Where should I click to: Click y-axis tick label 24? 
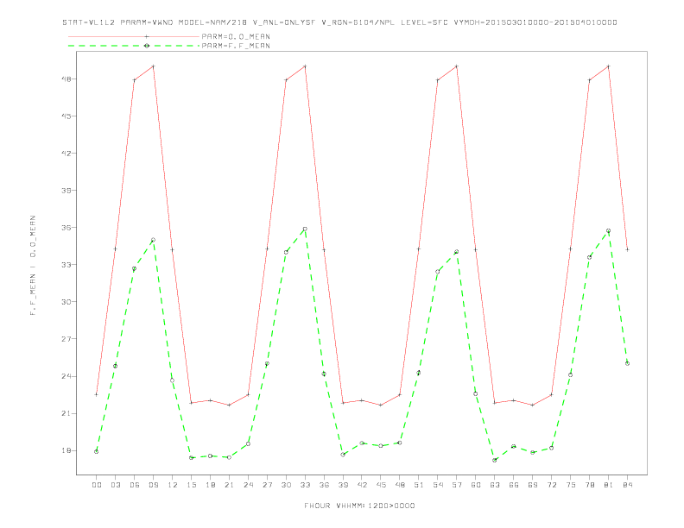(67, 376)
